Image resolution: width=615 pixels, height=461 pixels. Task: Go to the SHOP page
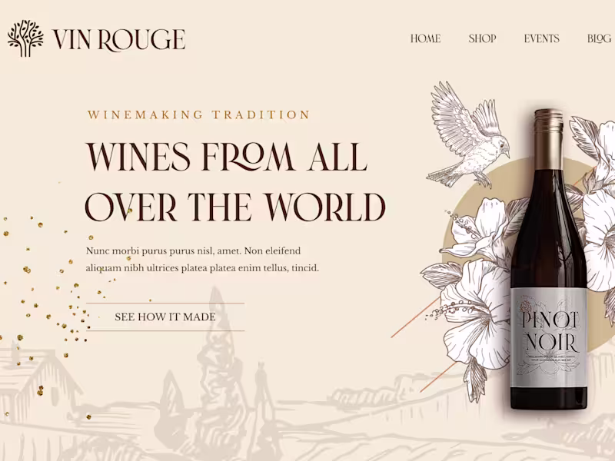(x=483, y=38)
